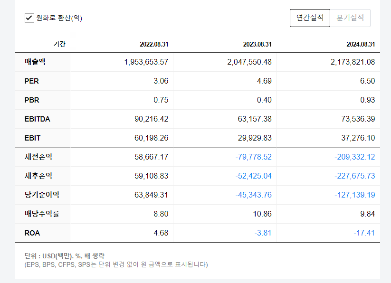This screenshot has height=283, width=391.
Task: Click revenue value 2,047,550.48
Action: pos(249,62)
